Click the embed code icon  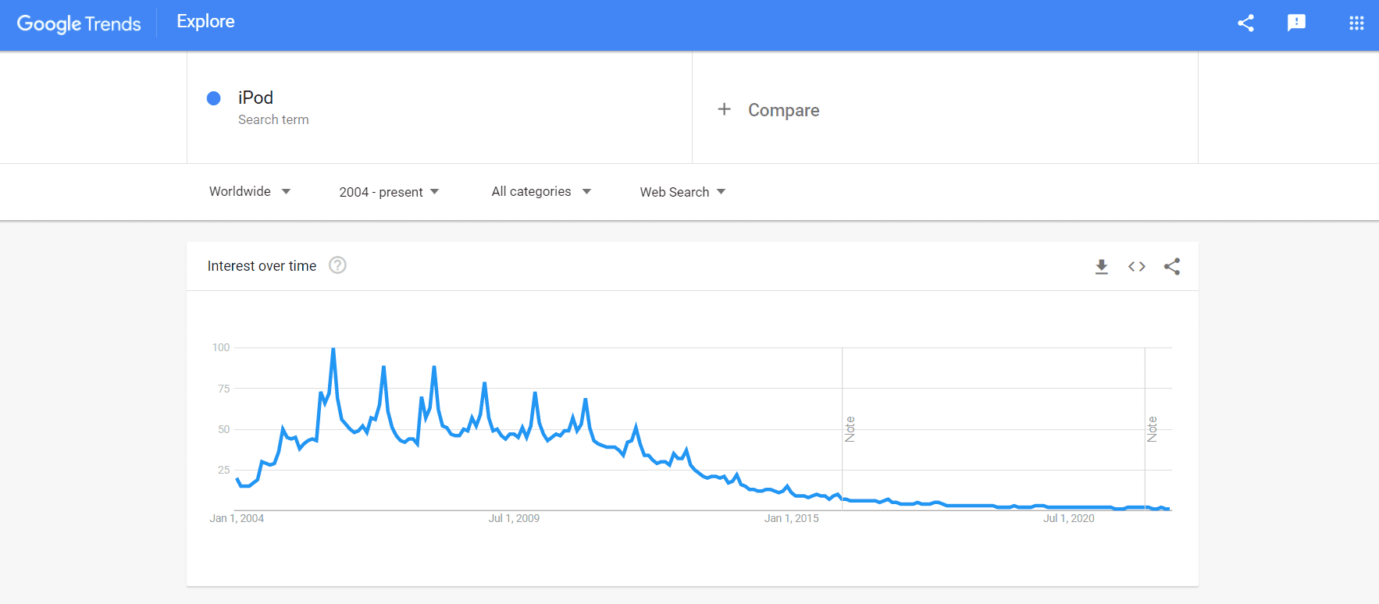1137,267
